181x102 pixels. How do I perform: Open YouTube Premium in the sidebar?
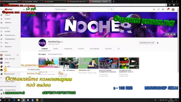click(10, 90)
